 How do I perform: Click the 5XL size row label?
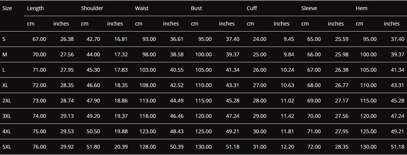7,147
